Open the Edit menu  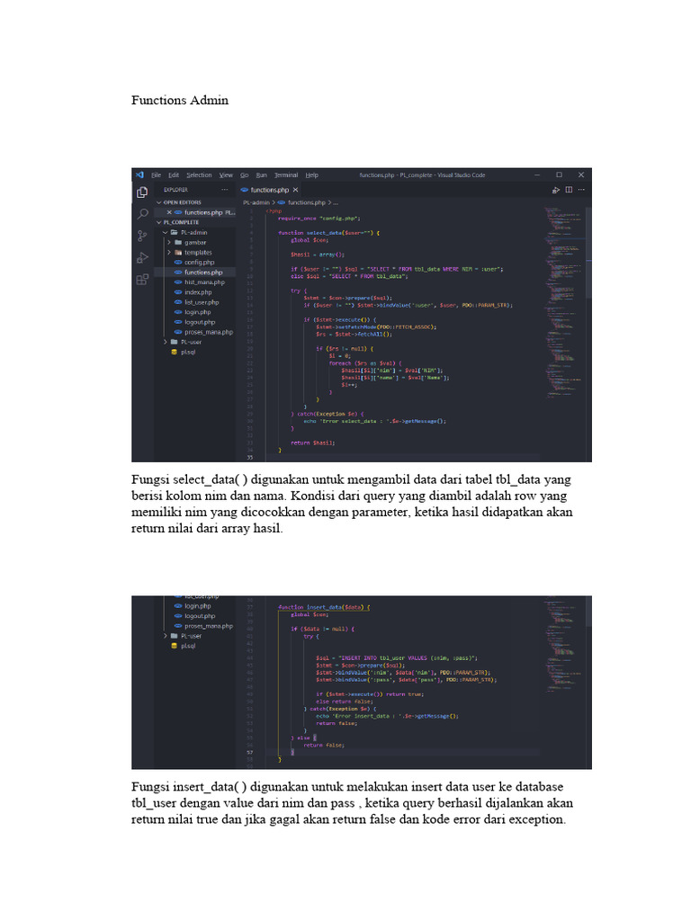[x=174, y=175]
